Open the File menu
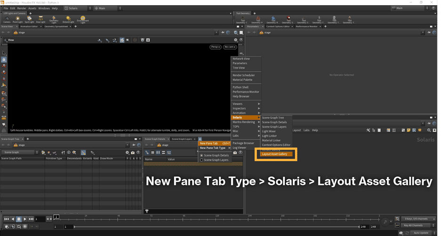The height and width of the screenshot is (236, 443). pos(6,8)
